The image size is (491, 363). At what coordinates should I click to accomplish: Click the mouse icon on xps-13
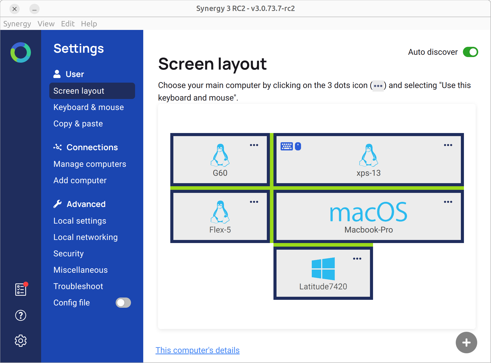pos(298,146)
